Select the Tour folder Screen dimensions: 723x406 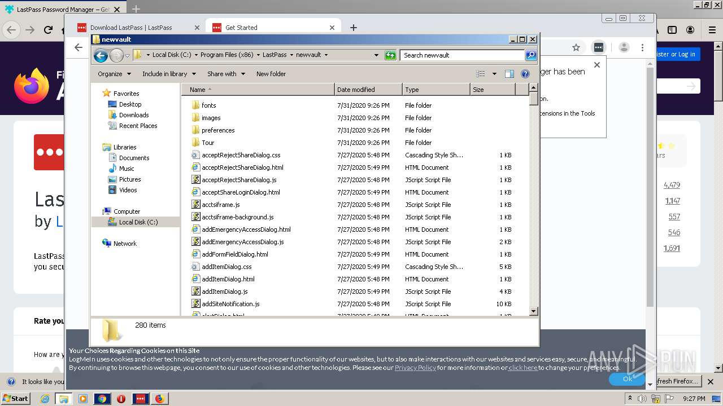point(208,143)
